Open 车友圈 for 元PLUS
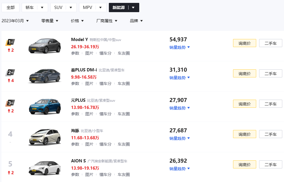This screenshot has height=182, width=284. [124, 114]
